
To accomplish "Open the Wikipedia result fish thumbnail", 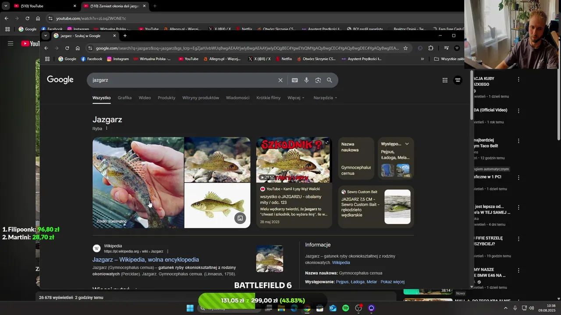I will click(x=270, y=259).
